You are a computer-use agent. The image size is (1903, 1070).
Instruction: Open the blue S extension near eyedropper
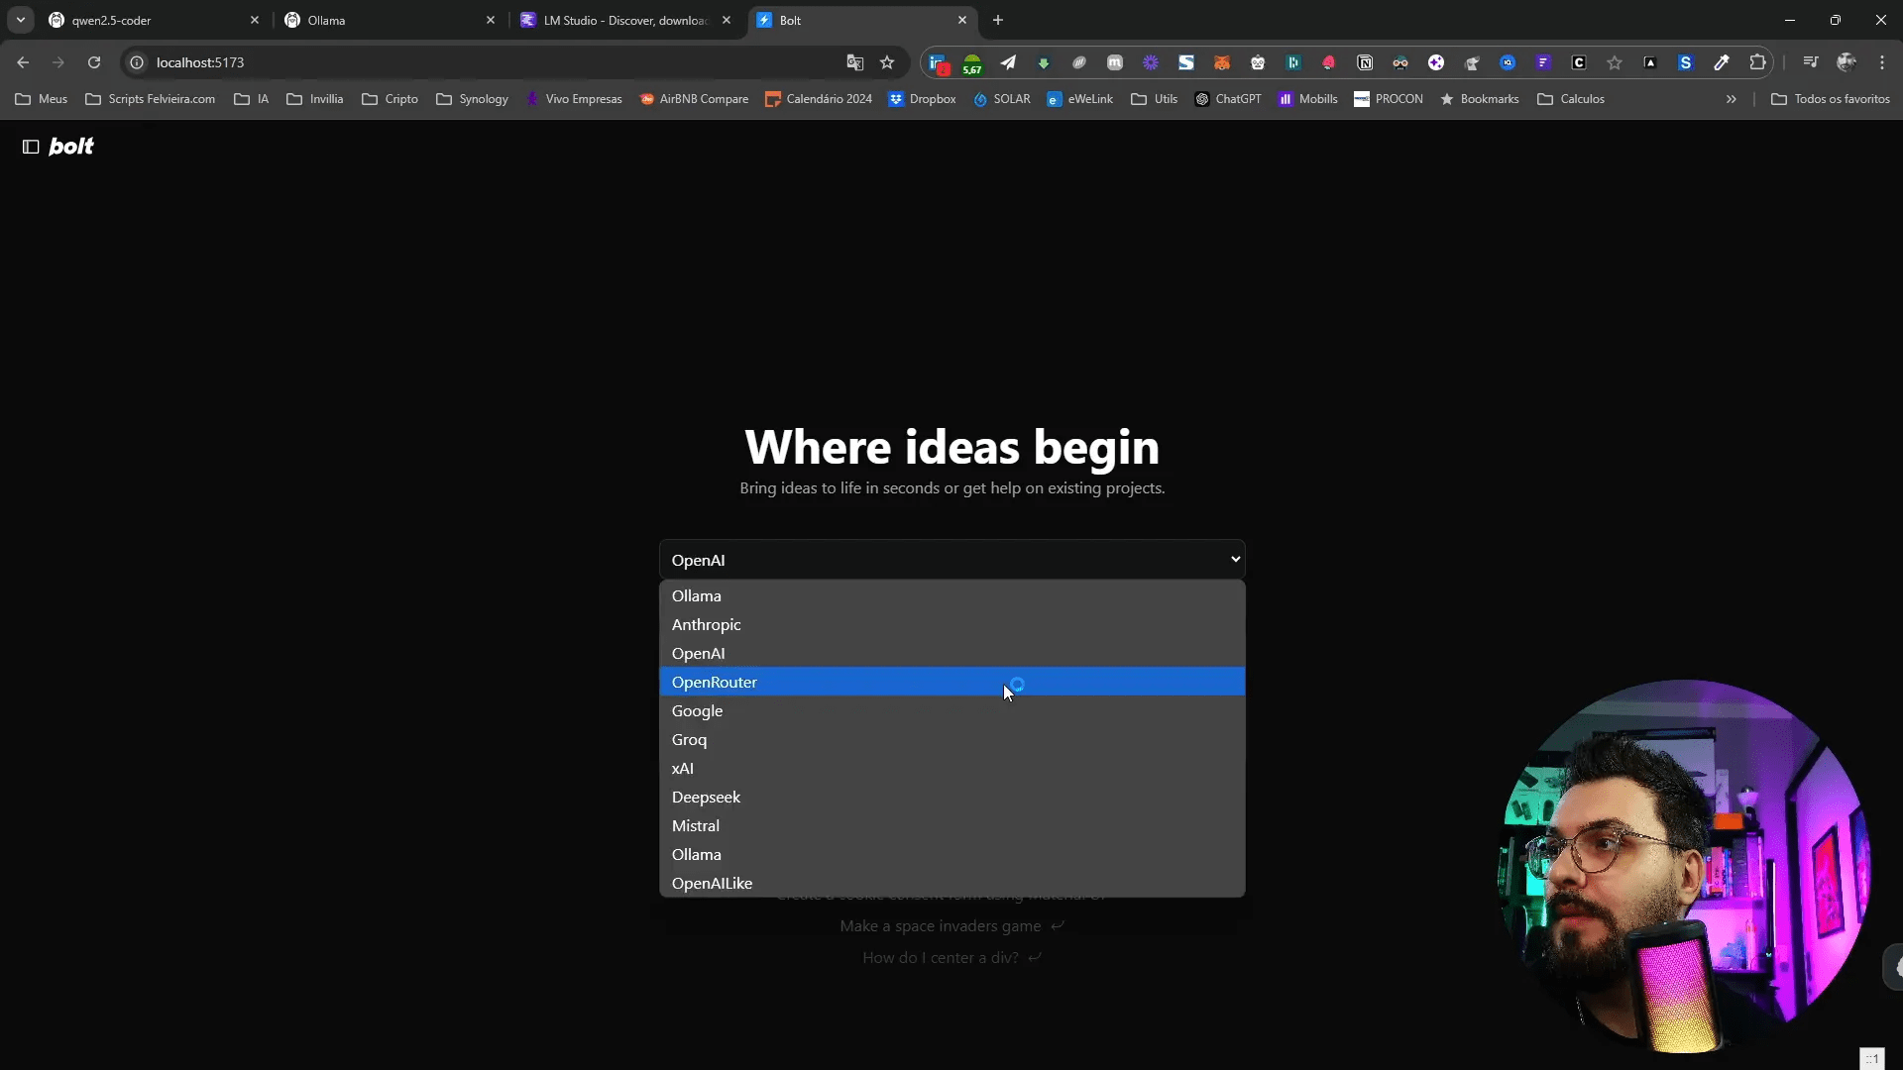(x=1686, y=62)
